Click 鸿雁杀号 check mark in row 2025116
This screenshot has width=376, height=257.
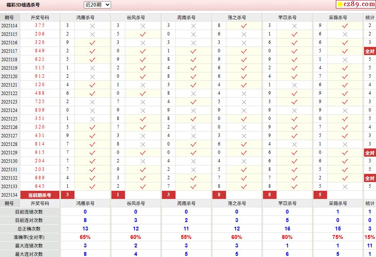[92, 43]
